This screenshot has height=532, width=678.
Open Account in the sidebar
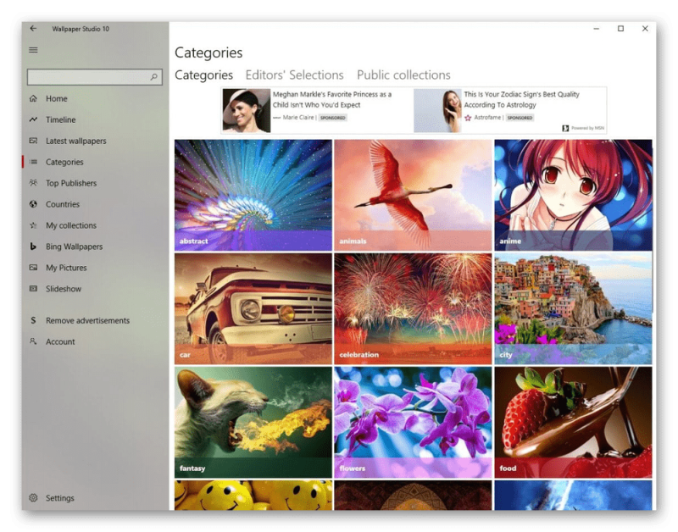[95, 342]
